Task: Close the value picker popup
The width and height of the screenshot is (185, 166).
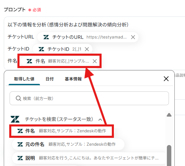Action: (166, 79)
